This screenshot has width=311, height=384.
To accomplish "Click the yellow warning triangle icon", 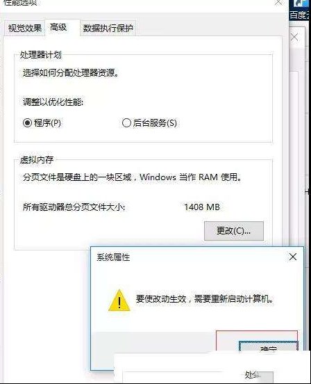I will (x=119, y=301).
